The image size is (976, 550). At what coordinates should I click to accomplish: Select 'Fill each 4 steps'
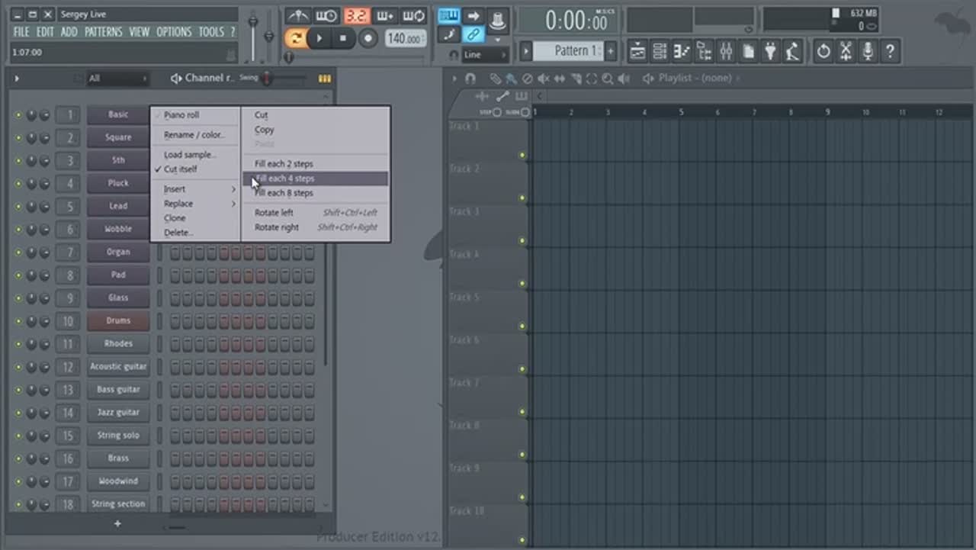[284, 179]
